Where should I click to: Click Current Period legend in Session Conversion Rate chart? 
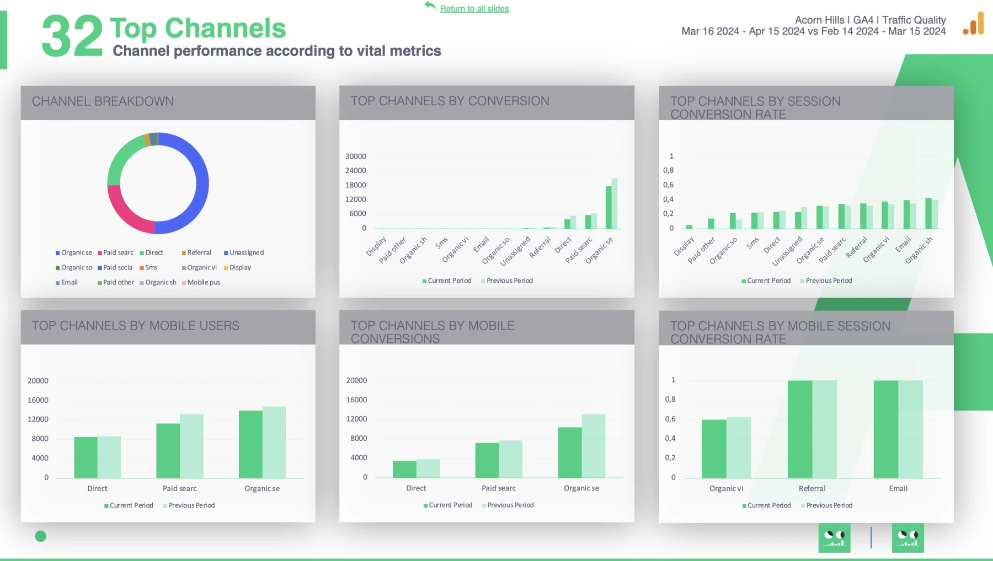point(766,281)
